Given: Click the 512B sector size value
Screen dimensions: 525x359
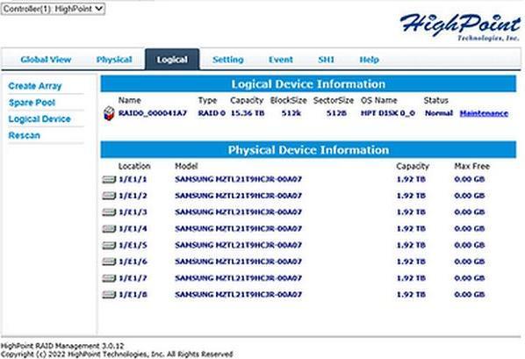Looking at the screenshot, I should point(336,113).
